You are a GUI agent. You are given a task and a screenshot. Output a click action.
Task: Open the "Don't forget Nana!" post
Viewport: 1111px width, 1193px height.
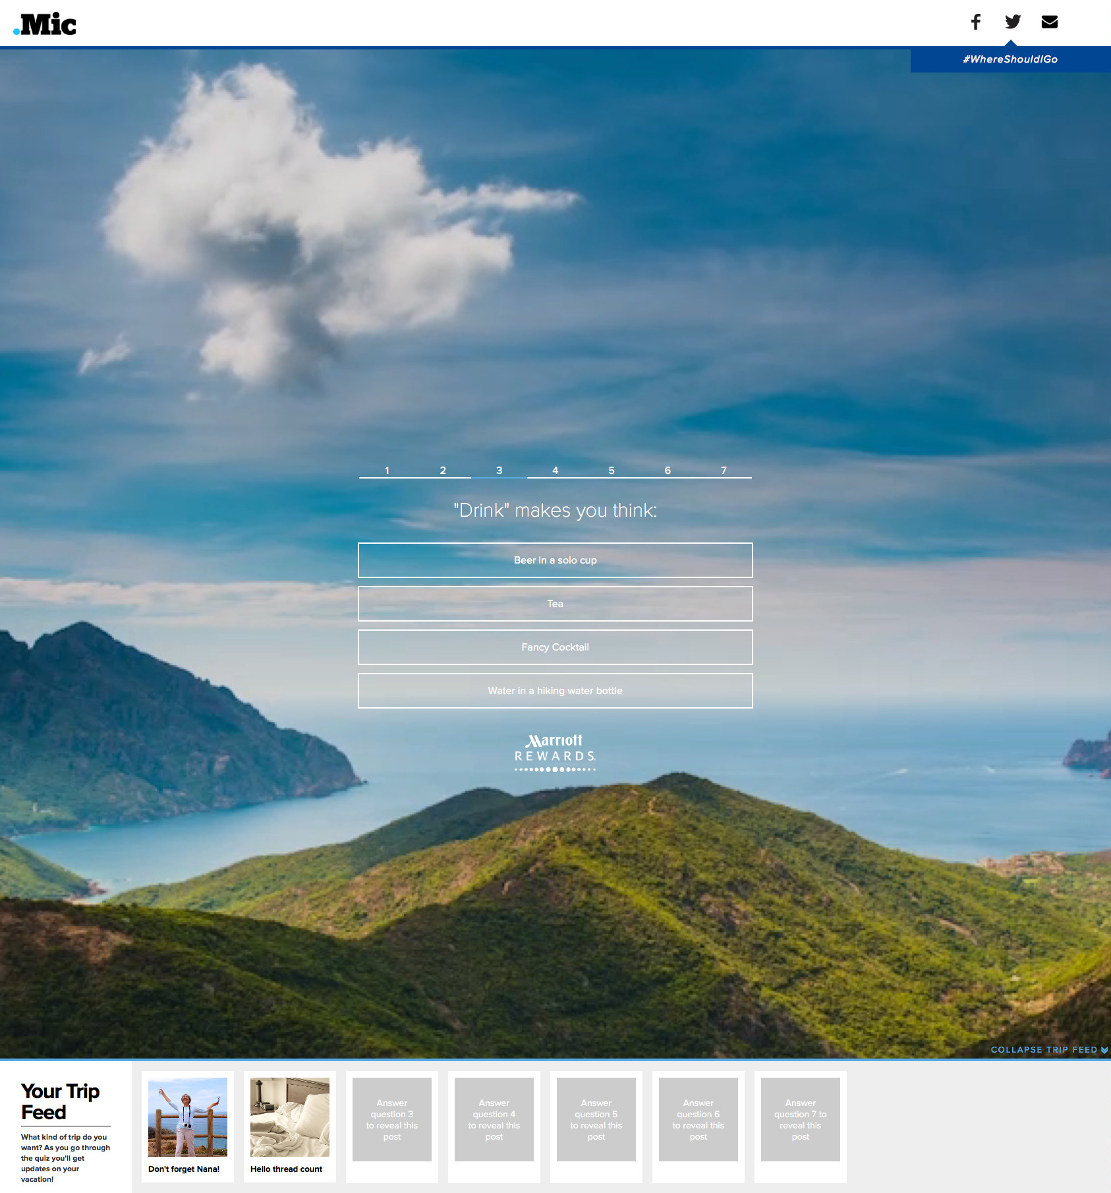[188, 1126]
